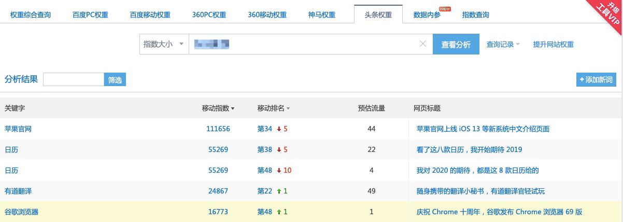
Task: Switch to 360PC权重 tab
Action: coord(209,15)
